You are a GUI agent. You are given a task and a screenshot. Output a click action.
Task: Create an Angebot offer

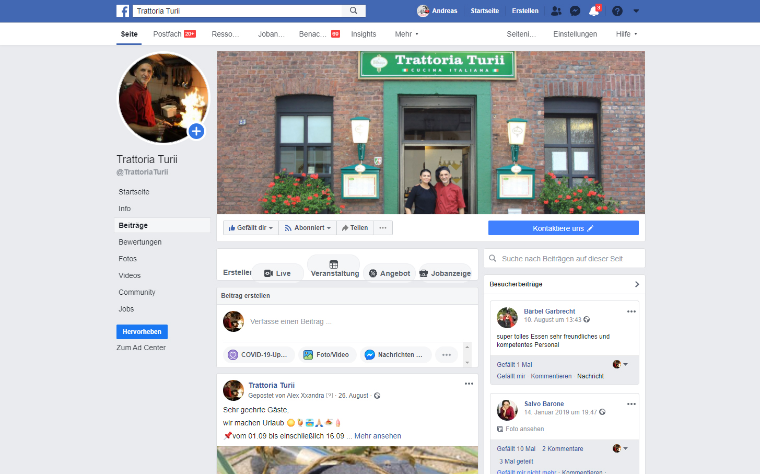click(389, 273)
